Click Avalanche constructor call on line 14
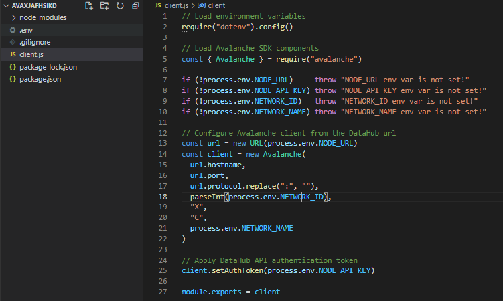 click(x=282, y=154)
